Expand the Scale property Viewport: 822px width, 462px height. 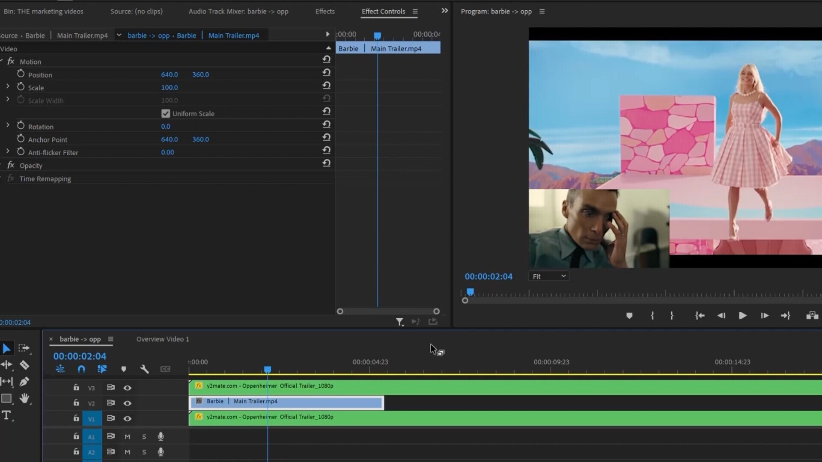8,86
